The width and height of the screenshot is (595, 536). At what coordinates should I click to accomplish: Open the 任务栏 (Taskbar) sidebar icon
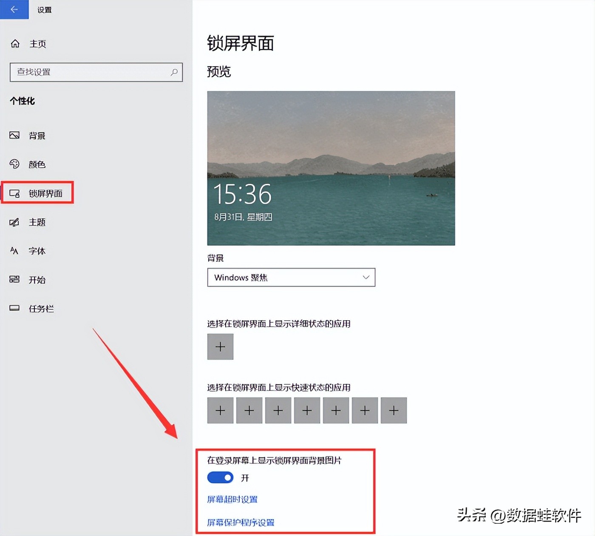(14, 308)
